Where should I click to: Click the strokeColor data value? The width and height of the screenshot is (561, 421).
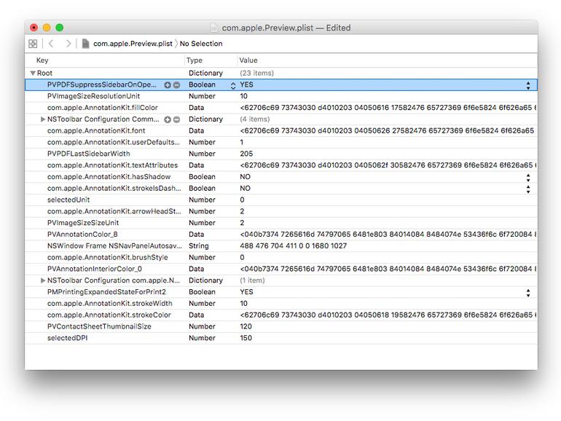[x=388, y=315]
